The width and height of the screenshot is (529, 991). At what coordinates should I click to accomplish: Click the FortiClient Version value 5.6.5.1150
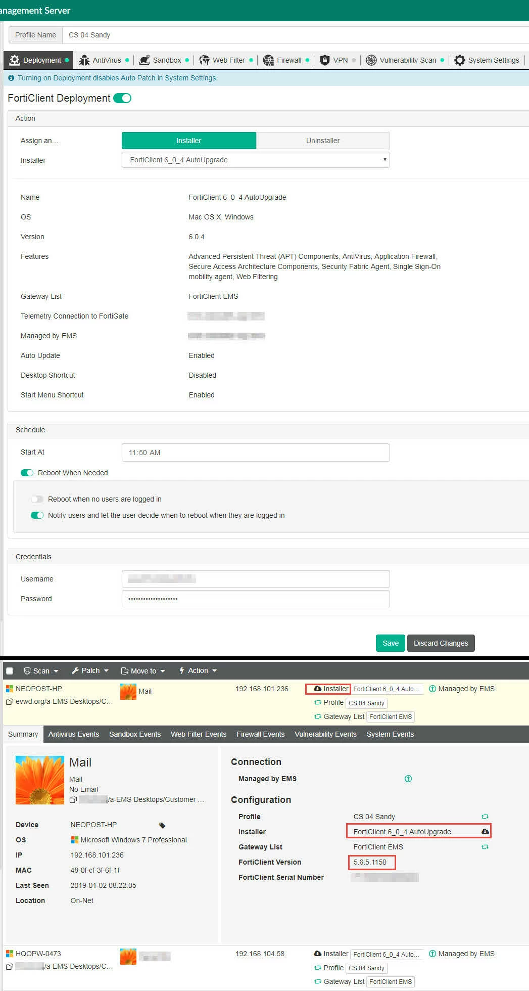tap(370, 862)
